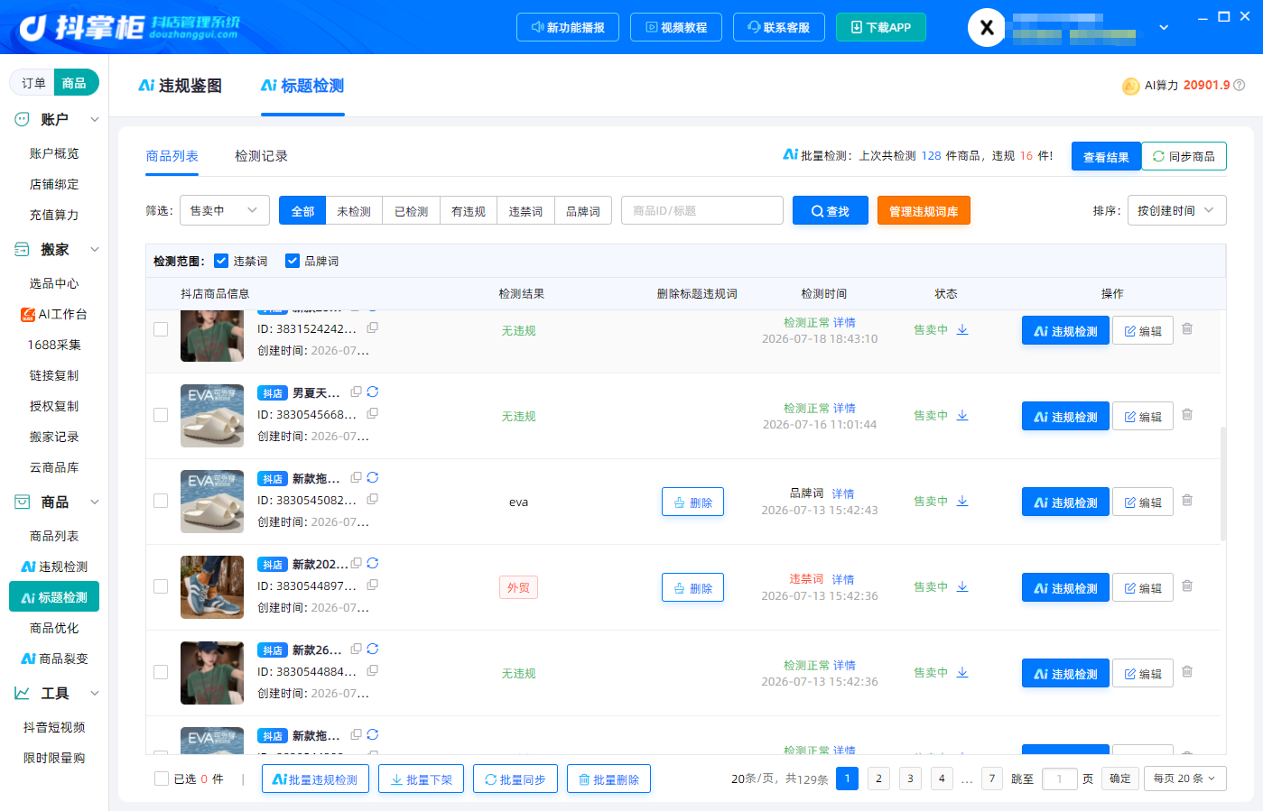
Task: Copy product ID 3831524242 icon
Action: 373,327
